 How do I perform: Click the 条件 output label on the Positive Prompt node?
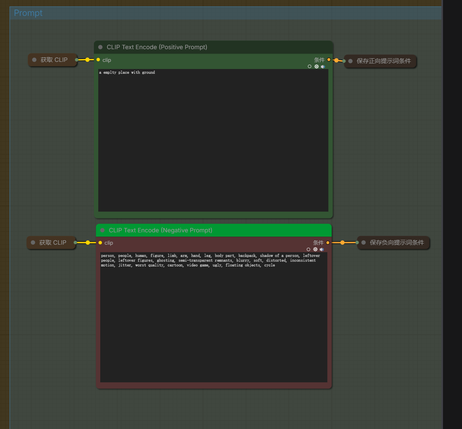(319, 60)
